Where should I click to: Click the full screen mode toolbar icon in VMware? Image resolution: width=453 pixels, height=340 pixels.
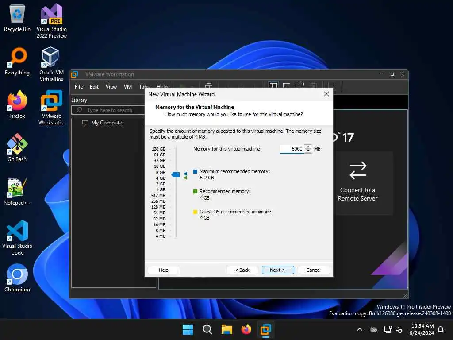coord(300,85)
